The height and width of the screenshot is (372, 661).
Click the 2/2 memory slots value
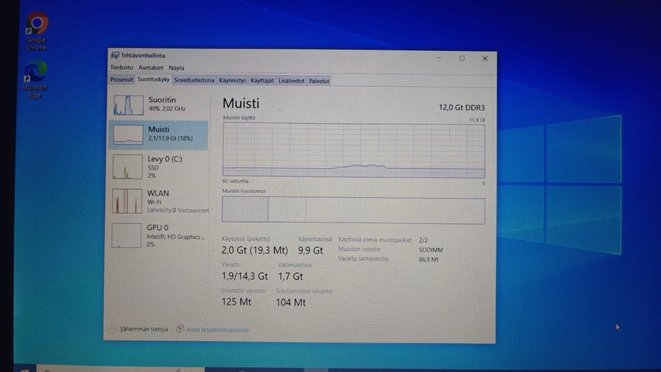pyautogui.click(x=423, y=240)
